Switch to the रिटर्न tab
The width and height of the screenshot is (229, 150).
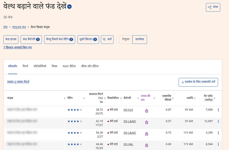(x=25, y=66)
